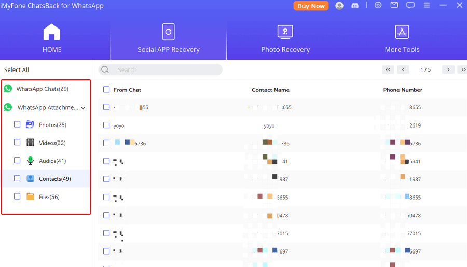This screenshot has height=267, width=467.
Task: Click the mail envelope icon
Action: click(x=394, y=6)
